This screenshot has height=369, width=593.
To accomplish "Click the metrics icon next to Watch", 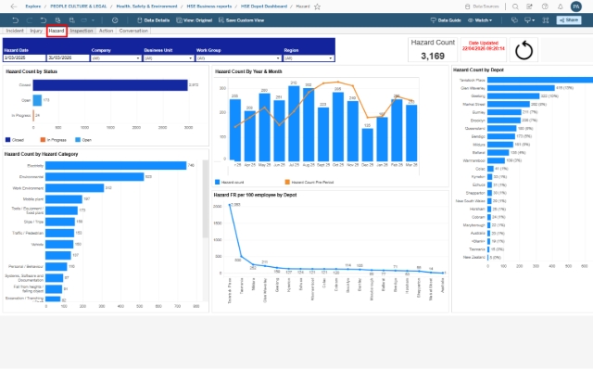I will coord(514,20).
